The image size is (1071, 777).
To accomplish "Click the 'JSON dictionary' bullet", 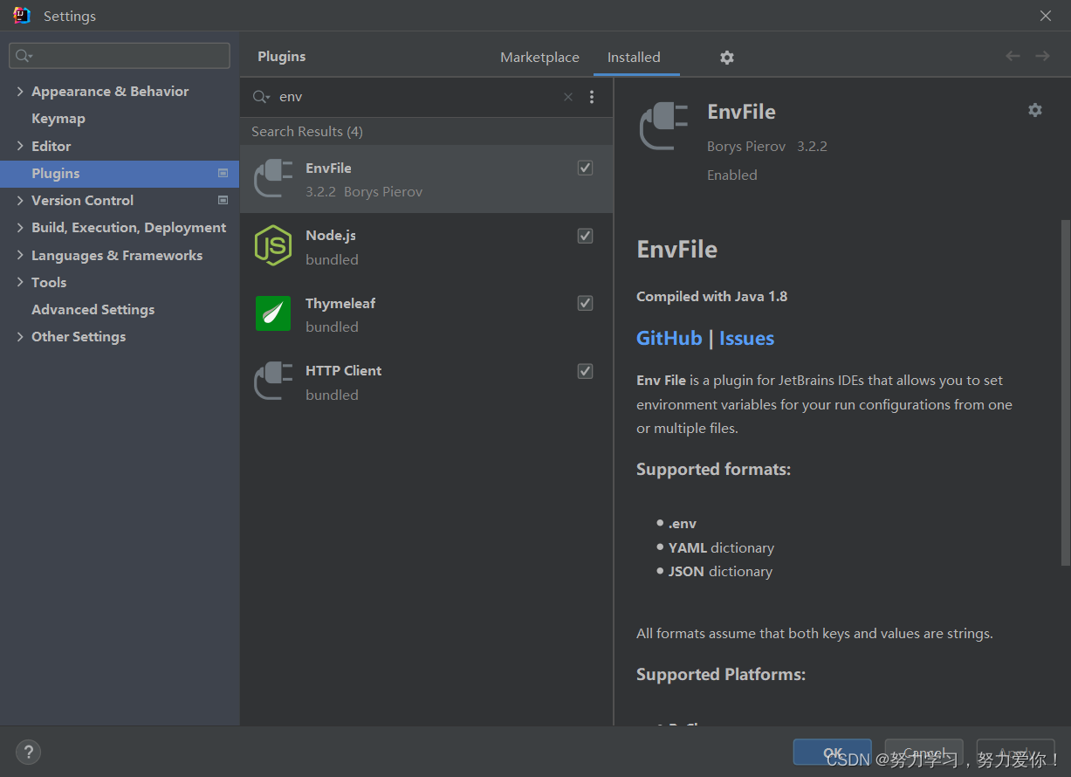I will (720, 571).
